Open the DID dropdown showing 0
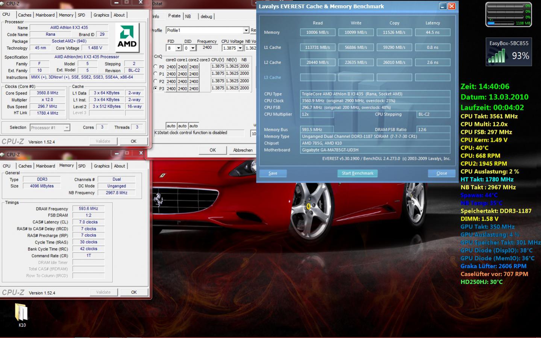541x338 pixels. pos(193,48)
